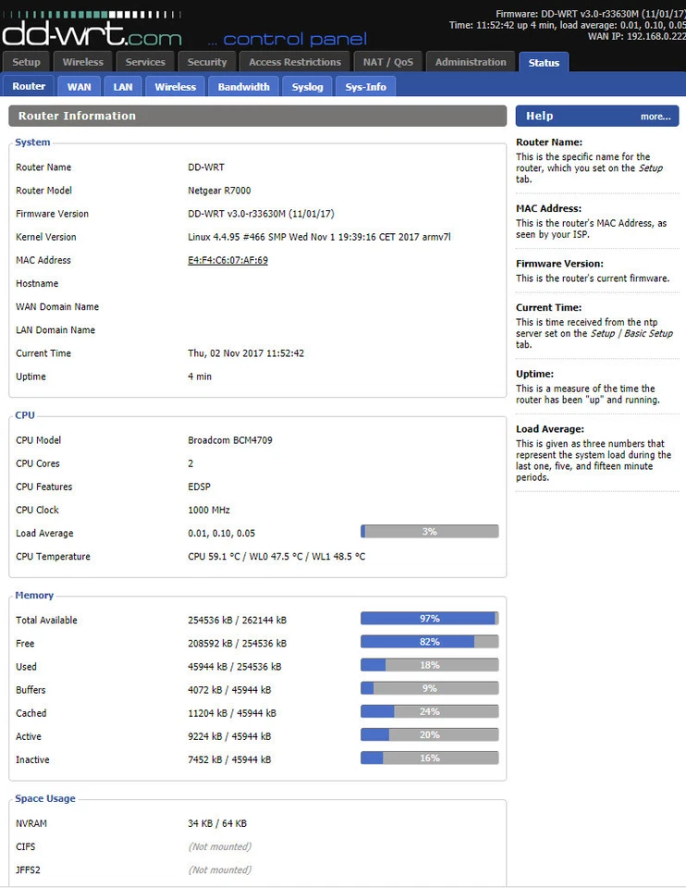The height and width of the screenshot is (888, 686).
Task: Open the Wireless configuration tab
Action: tap(83, 61)
